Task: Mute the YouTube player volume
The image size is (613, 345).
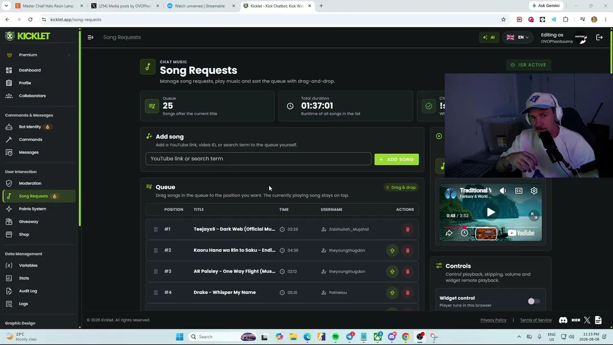Action: pyautogui.click(x=503, y=191)
